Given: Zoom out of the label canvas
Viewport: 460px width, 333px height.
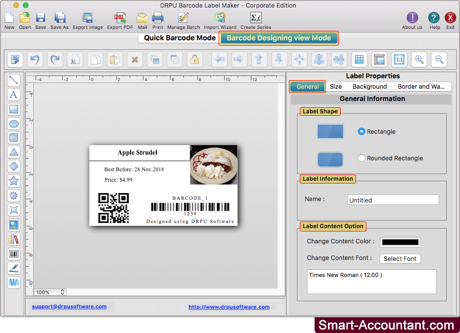Looking at the screenshot, I should (439, 60).
